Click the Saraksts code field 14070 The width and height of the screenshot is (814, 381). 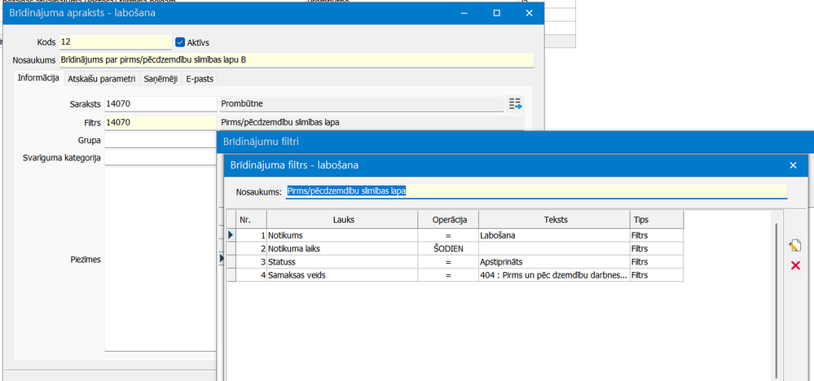(x=161, y=103)
